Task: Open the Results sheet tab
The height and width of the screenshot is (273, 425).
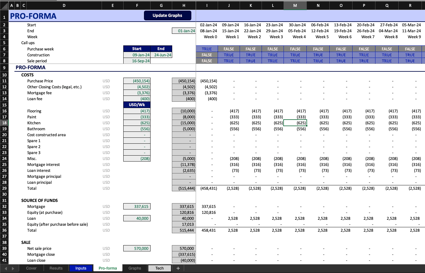Action: coord(56,268)
